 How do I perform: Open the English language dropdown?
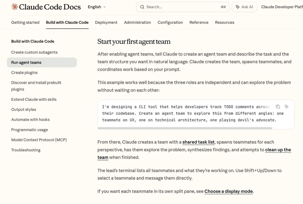pyautogui.click(x=97, y=7)
